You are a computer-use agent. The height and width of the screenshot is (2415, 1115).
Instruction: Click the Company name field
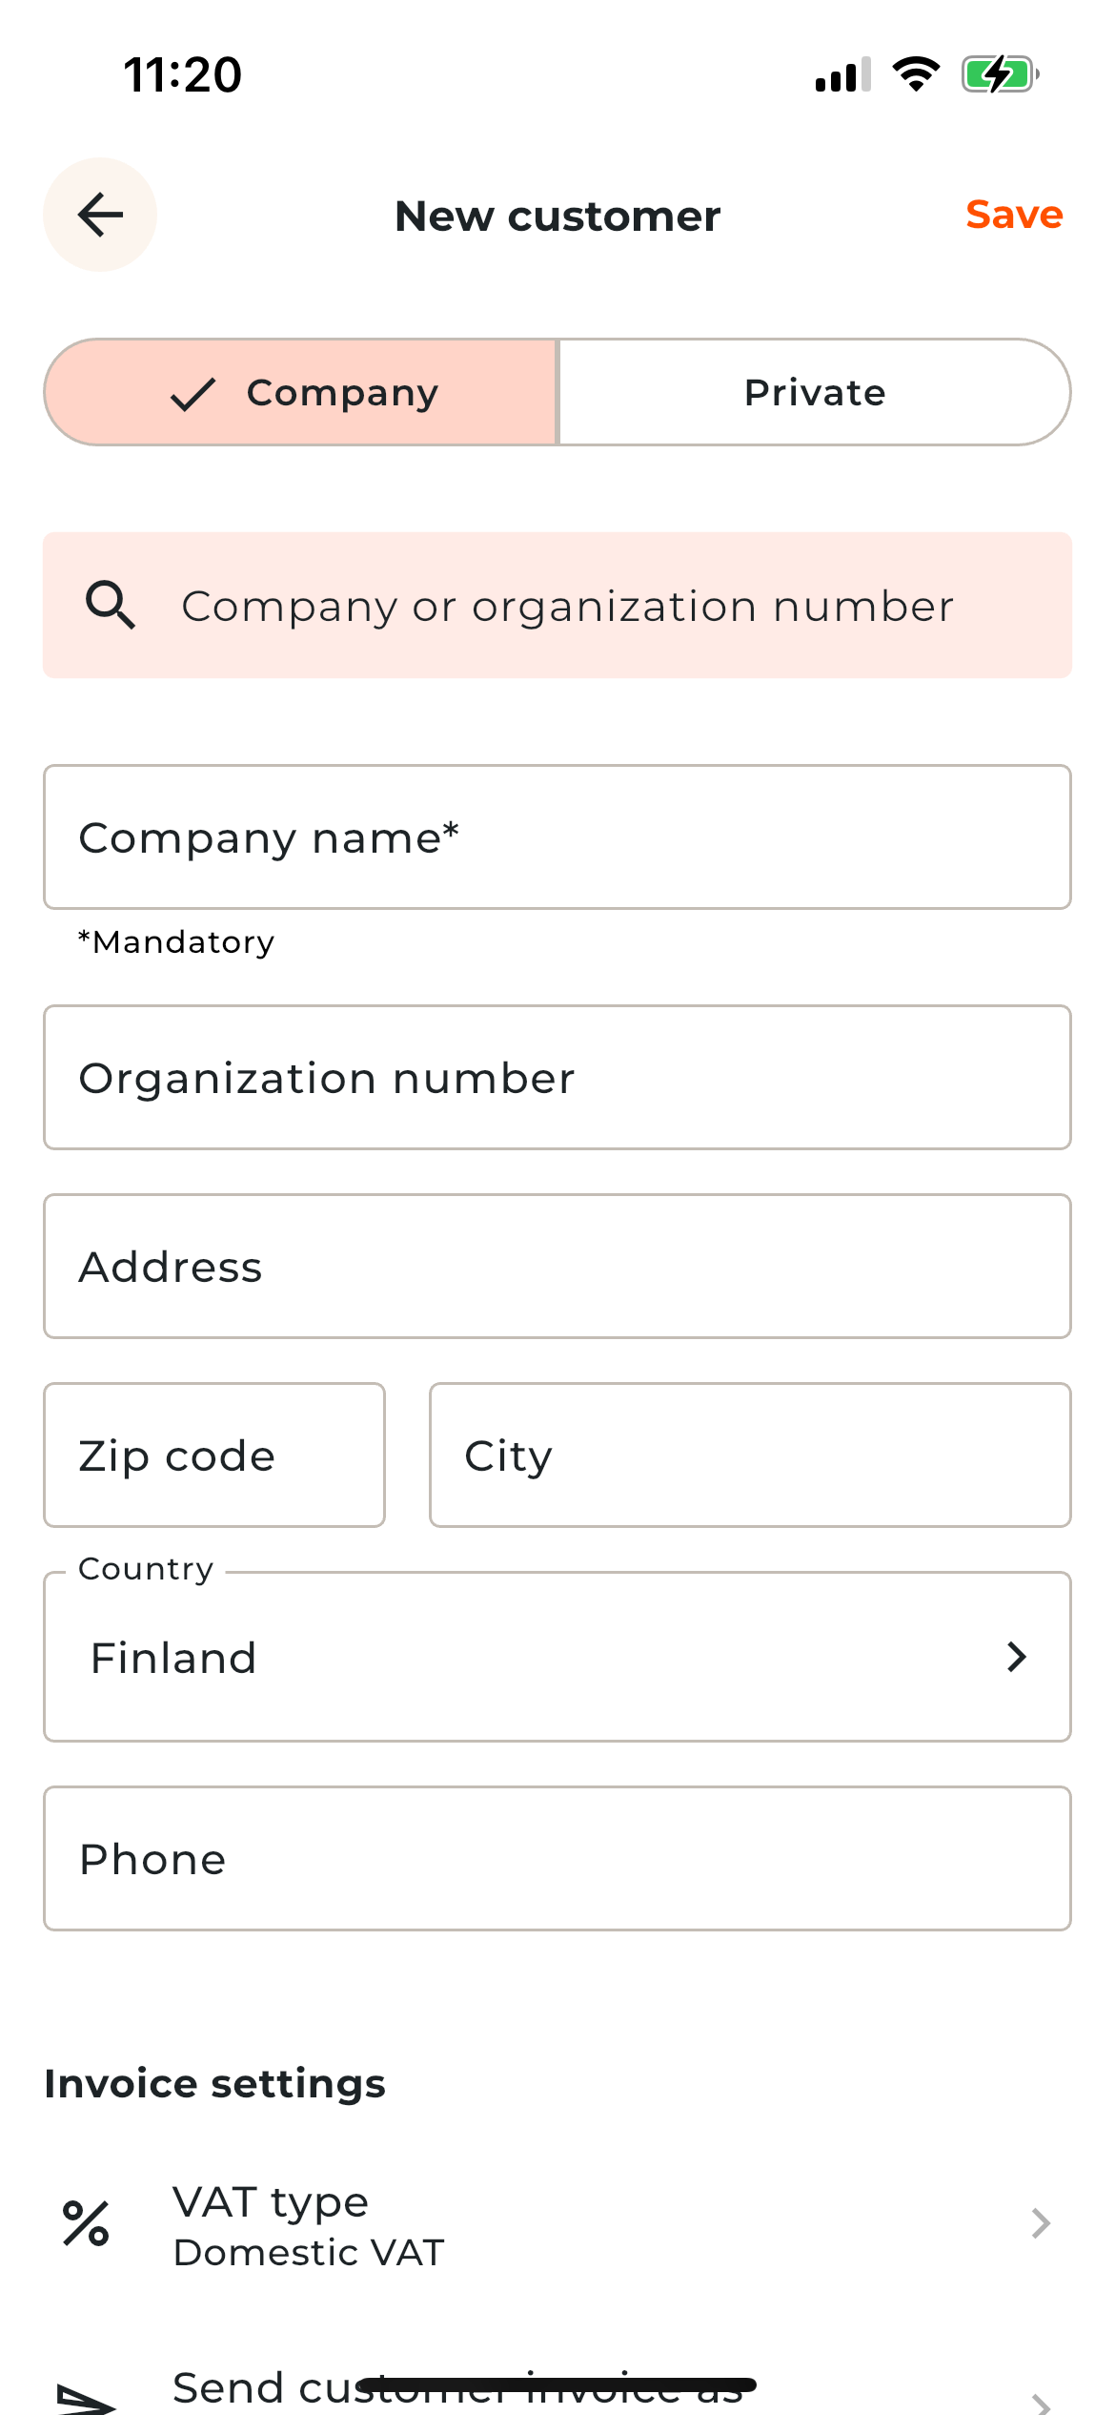(557, 837)
